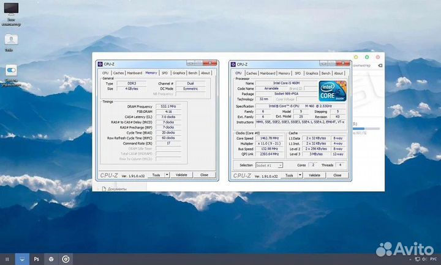
Task: Click the Close button in the right CPU-Z window
Action: (337, 175)
